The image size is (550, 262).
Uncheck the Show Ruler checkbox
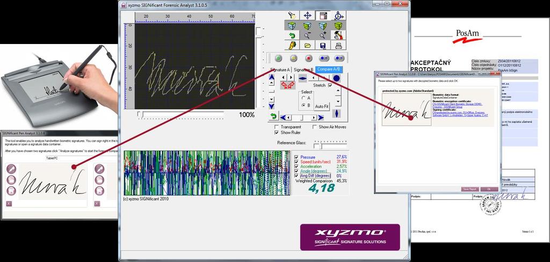277,133
